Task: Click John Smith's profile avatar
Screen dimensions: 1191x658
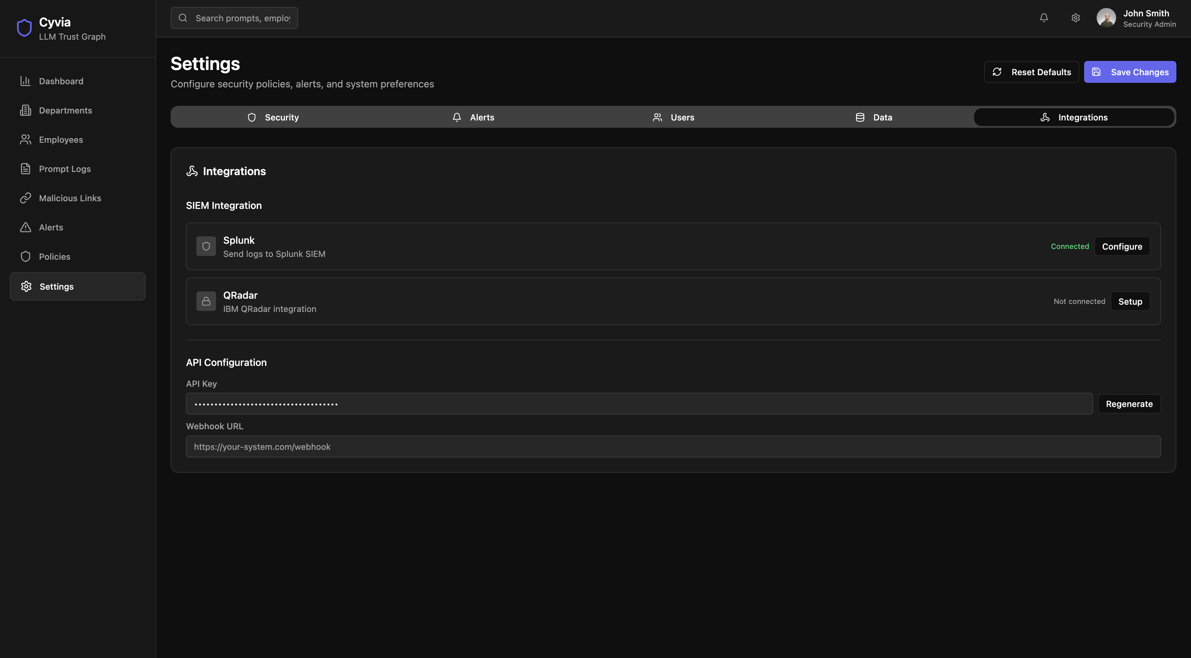Action: point(1106,18)
